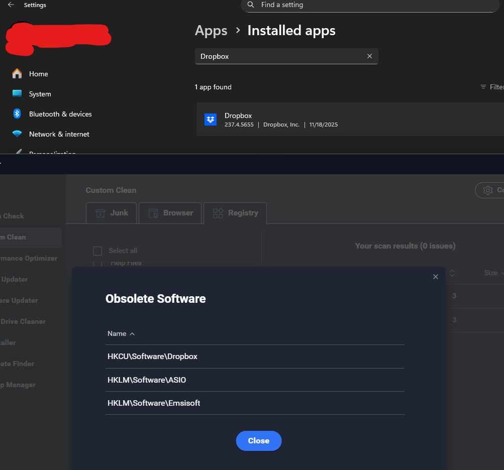Select the HKCU\Software\Dropbox entry
504x470 pixels.
click(x=152, y=357)
